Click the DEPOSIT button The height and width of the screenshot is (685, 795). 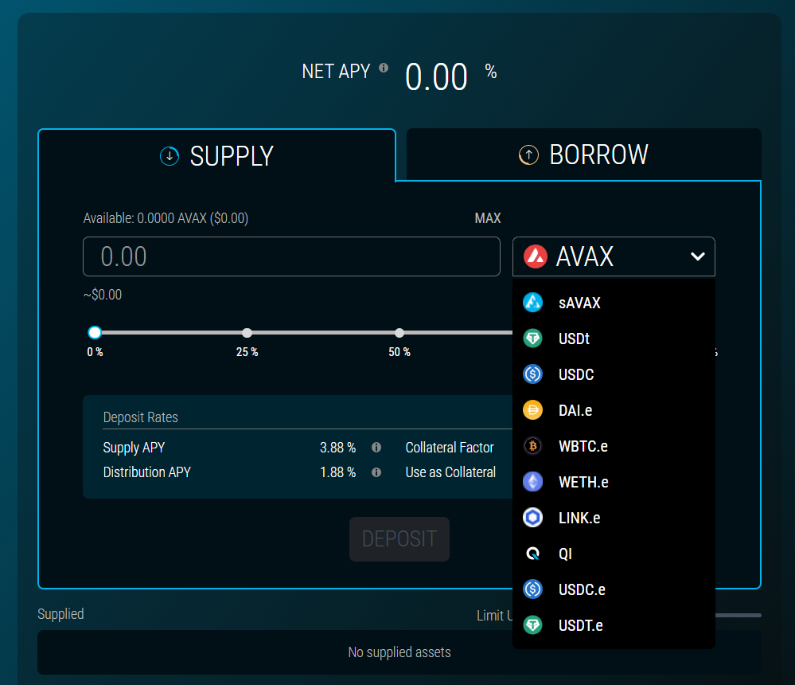(x=399, y=539)
